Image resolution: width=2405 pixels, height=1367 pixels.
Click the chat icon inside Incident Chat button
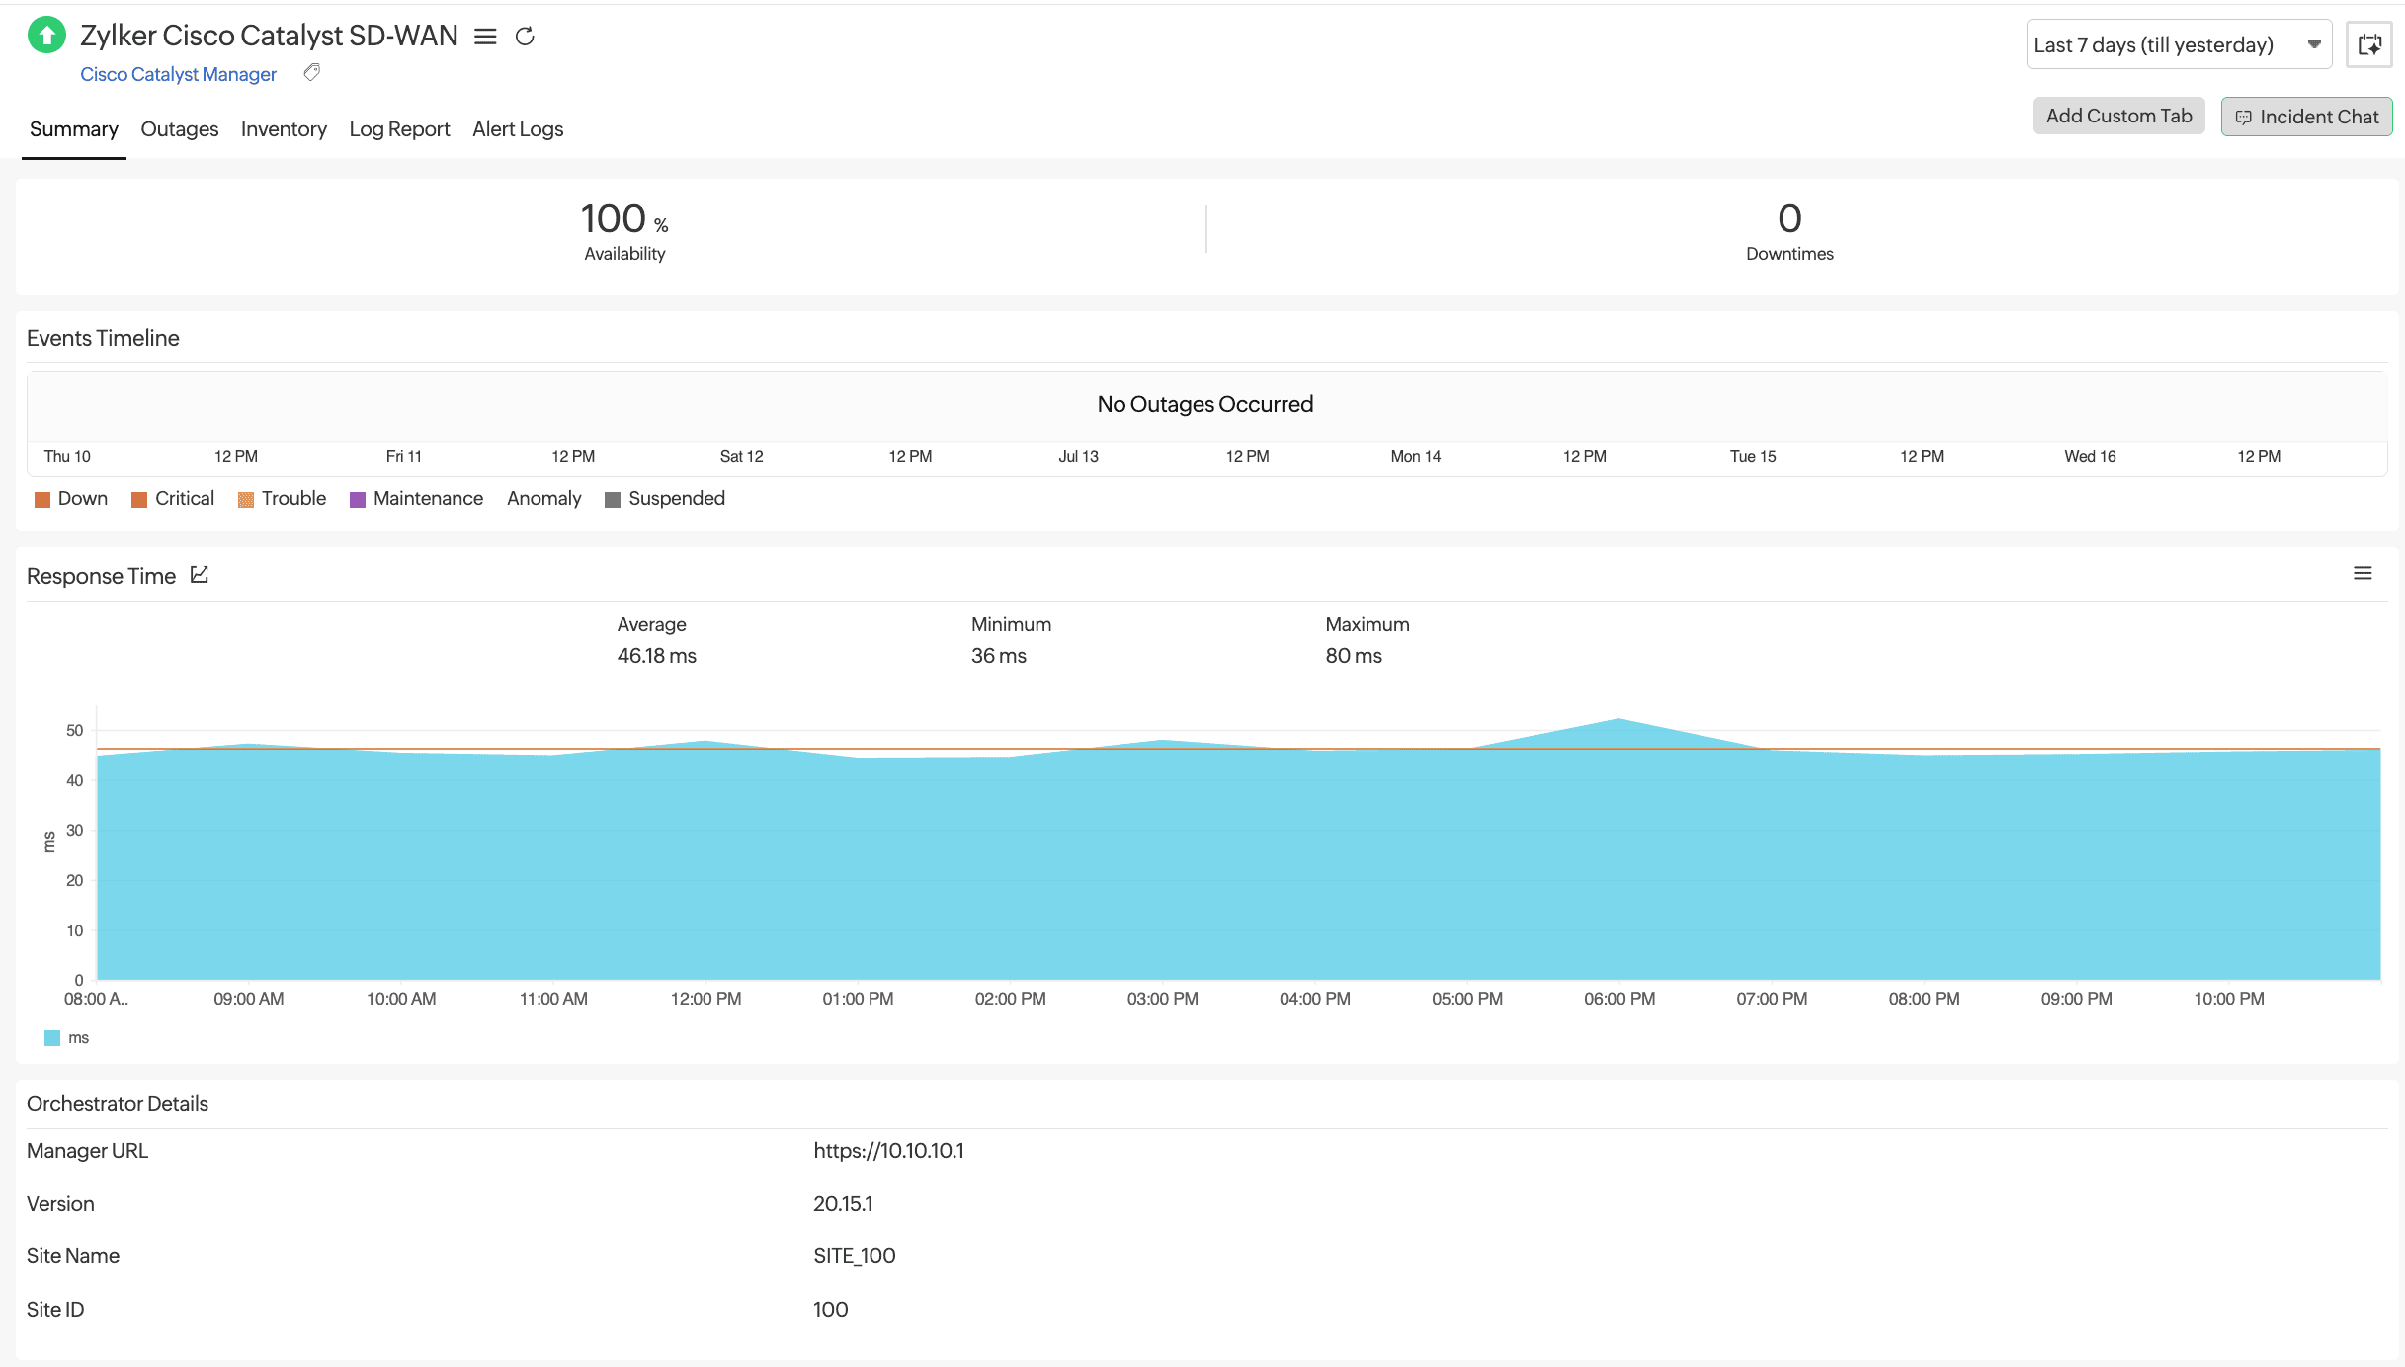tap(2244, 117)
